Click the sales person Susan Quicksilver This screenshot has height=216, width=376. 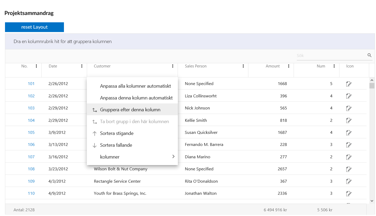pos(201,133)
